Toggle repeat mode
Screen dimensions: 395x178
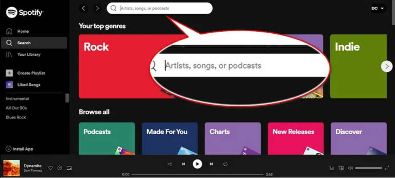click(225, 164)
